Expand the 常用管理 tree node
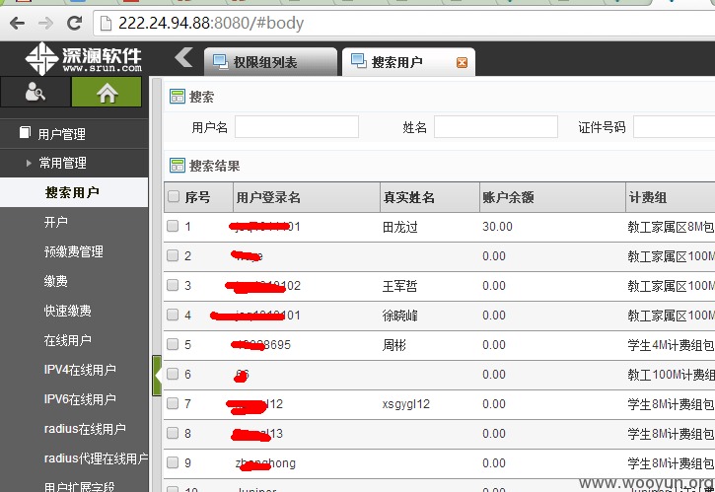Viewport: 715px width, 492px height. (31, 163)
